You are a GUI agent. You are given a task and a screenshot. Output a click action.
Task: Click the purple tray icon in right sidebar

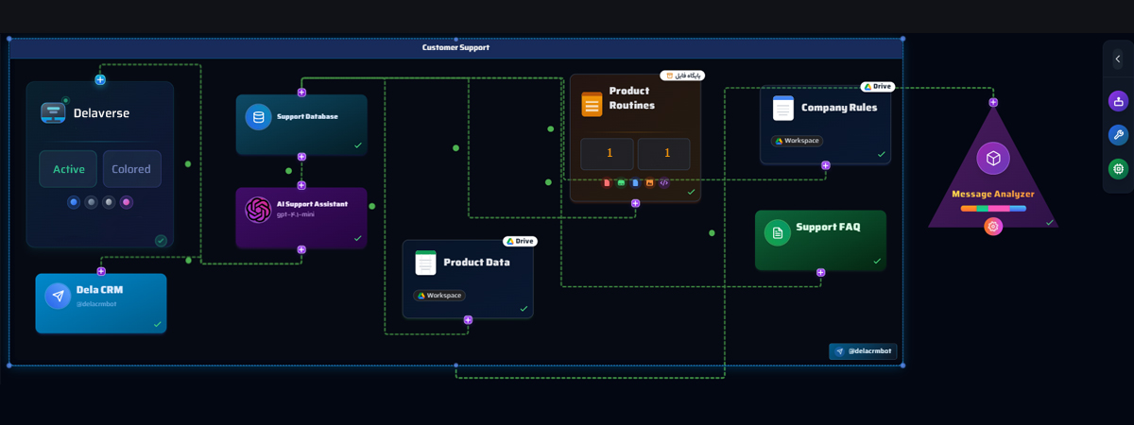[x=1118, y=101]
